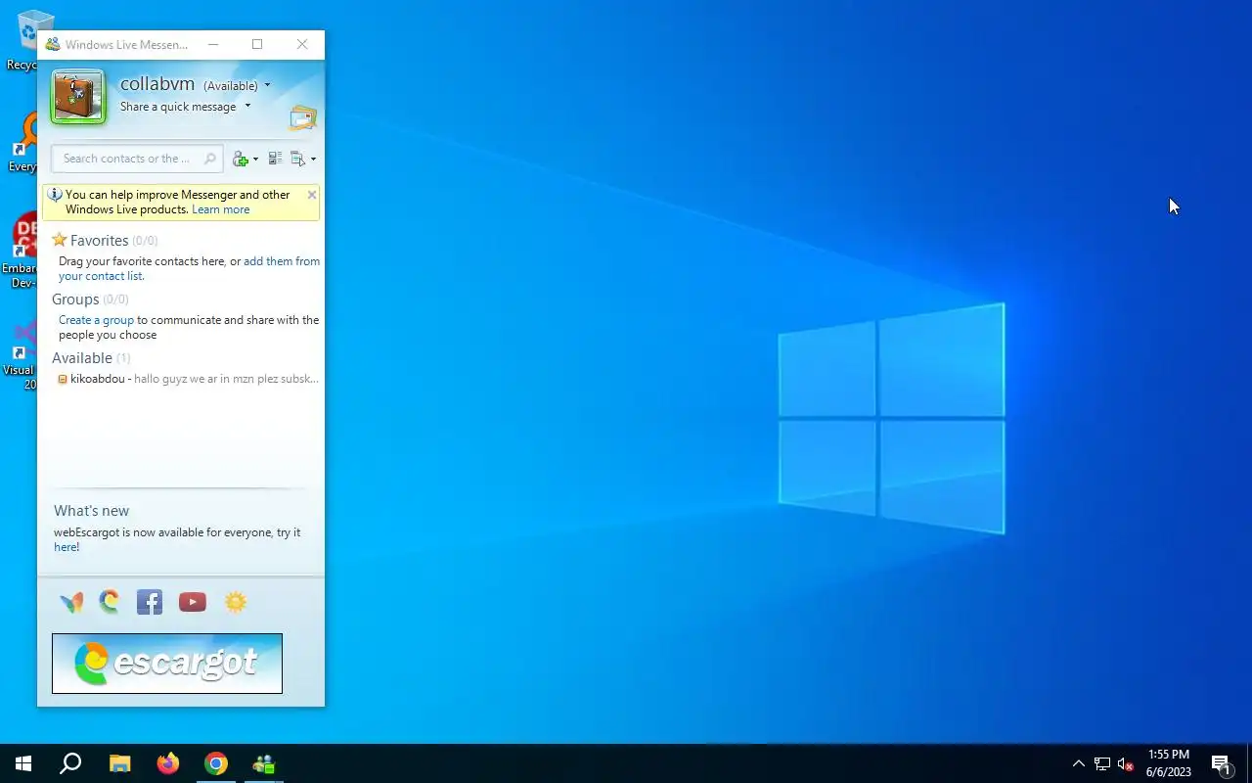Viewport: 1252px width, 783px height.
Task: Click the Add a contact icon
Action: 241,159
